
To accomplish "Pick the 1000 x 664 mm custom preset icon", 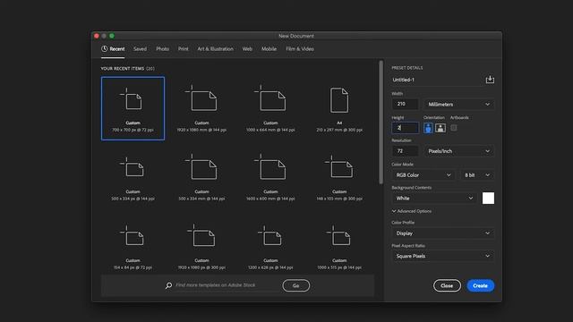I will tap(270, 97).
